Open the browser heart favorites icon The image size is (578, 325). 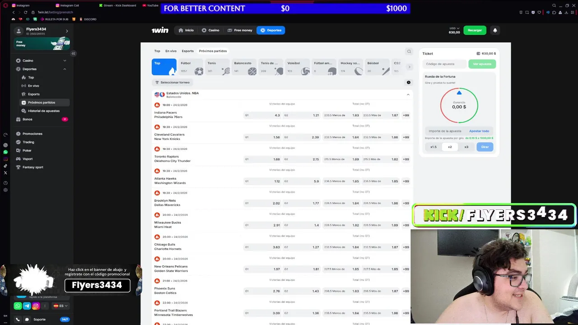(539, 12)
